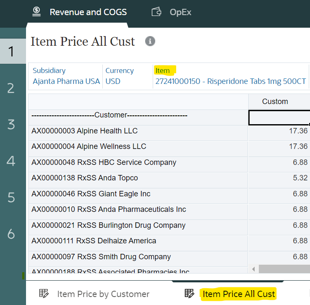The height and width of the screenshot is (305, 310).
Task: Open the Ajanta Pharma USA subsidiary selector
Action: click(x=66, y=81)
